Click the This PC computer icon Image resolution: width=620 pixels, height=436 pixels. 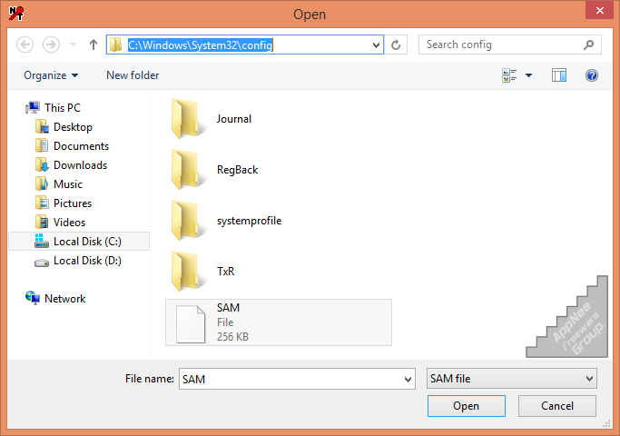[33, 107]
